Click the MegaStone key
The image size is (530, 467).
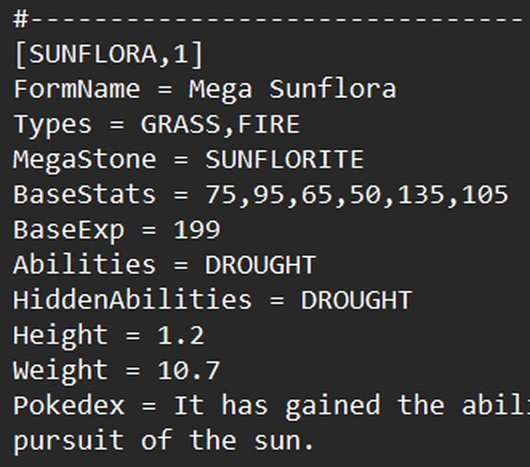click(x=84, y=160)
